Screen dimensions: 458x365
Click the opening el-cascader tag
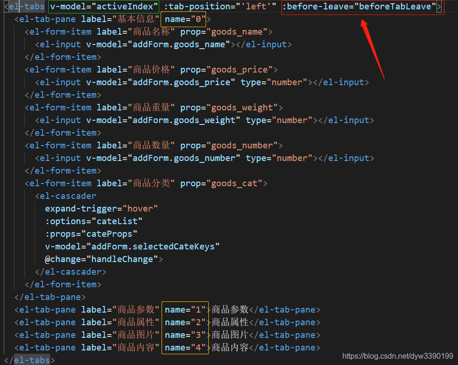pyautogui.click(x=66, y=196)
